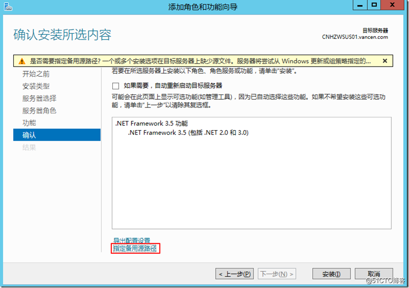This screenshot has width=409, height=288.
Task: Click the wizard icon in title bar
Action: pyautogui.click(x=8, y=6)
